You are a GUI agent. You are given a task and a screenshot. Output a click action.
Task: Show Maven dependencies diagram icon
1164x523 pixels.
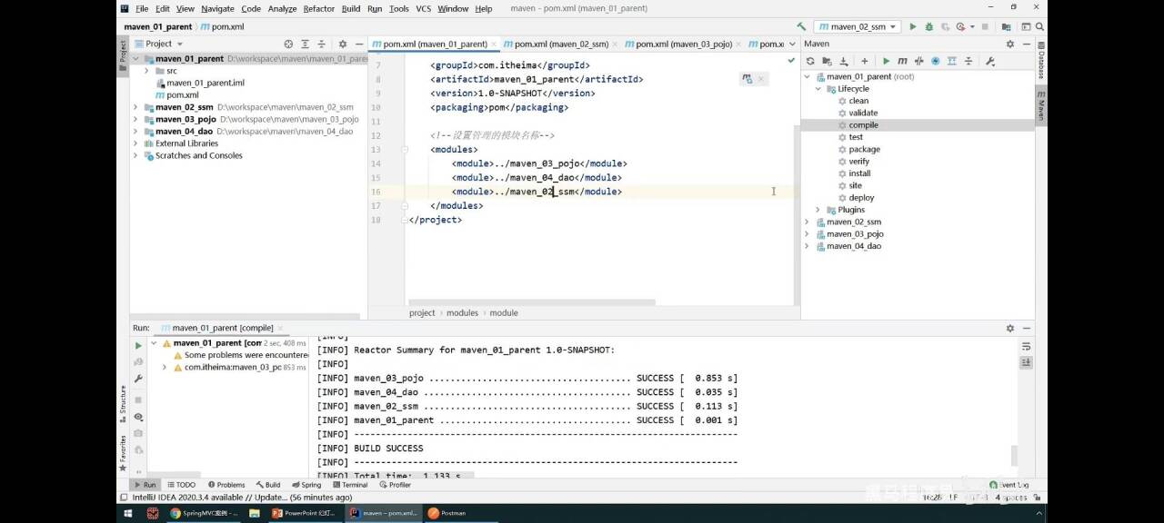tap(951, 61)
